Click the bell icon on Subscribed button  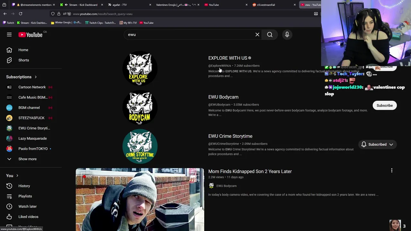(x=364, y=145)
